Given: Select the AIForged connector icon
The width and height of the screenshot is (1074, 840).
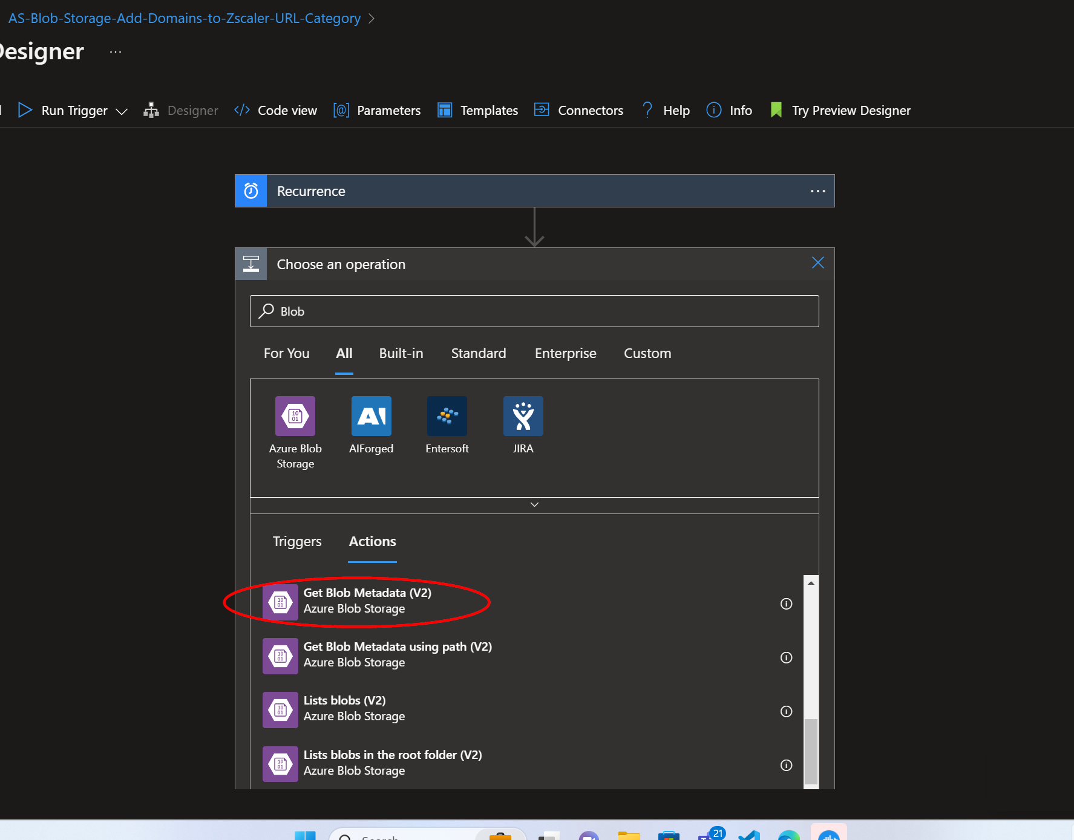Looking at the screenshot, I should 372,416.
